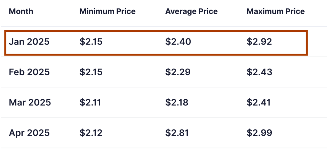Click the Maximum Price column header
The width and height of the screenshot is (327, 149).
click(x=276, y=11)
